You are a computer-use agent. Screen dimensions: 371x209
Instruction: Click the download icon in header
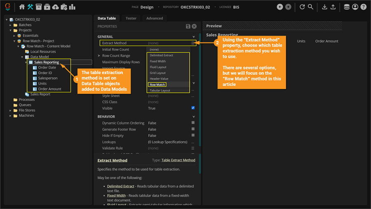coord(324,7)
